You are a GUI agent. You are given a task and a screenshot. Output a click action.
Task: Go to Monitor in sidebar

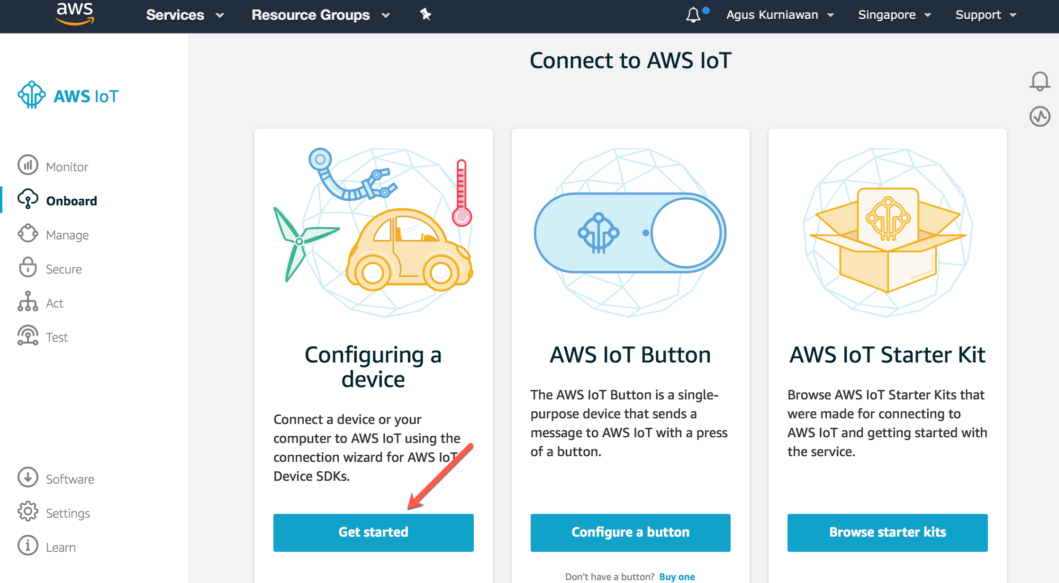(x=67, y=167)
